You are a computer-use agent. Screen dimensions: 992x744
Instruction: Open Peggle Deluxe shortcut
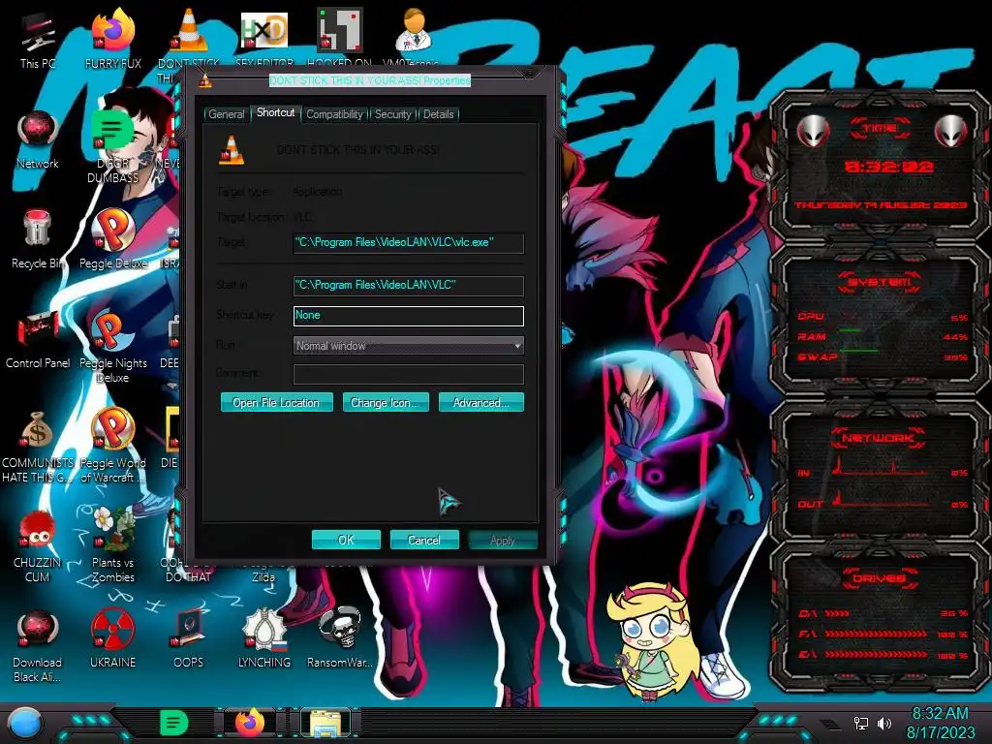point(113,240)
